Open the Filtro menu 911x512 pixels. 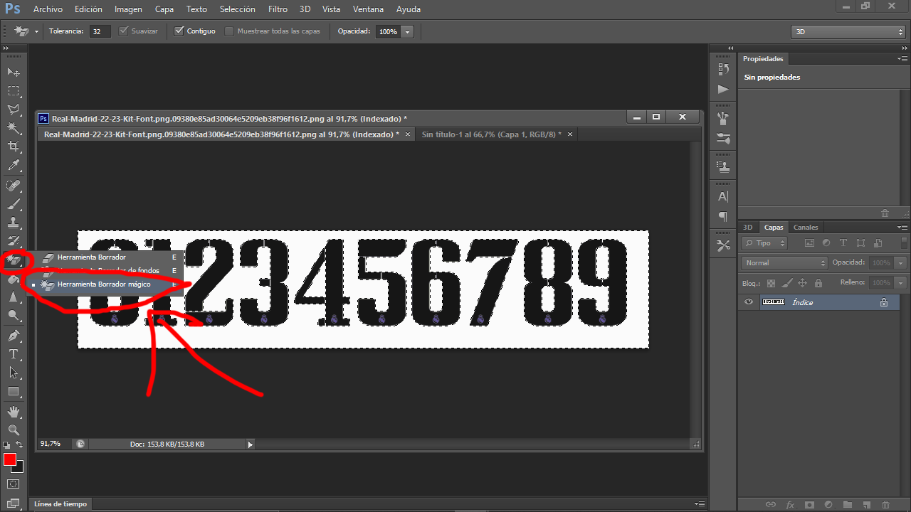tap(278, 9)
